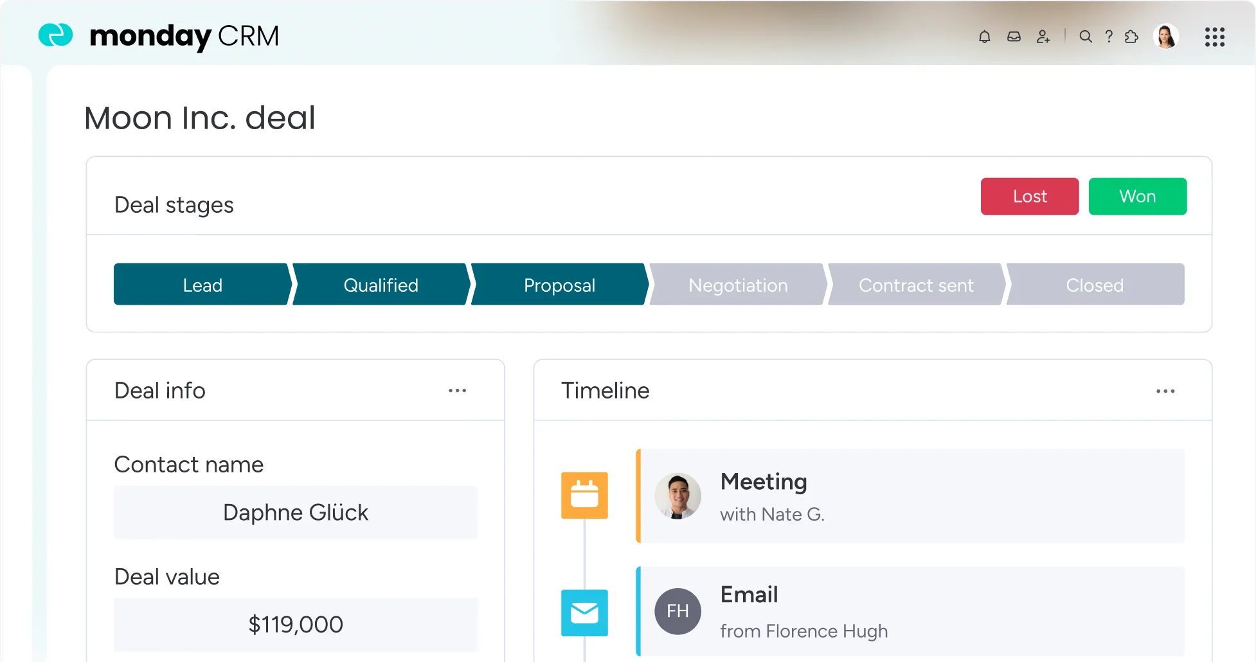
Task: Move deal to Contract sent stage
Action: (917, 284)
